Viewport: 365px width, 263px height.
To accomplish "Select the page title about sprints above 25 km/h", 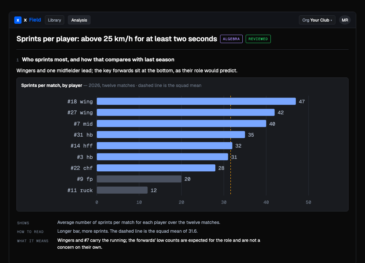I will click(x=117, y=39).
